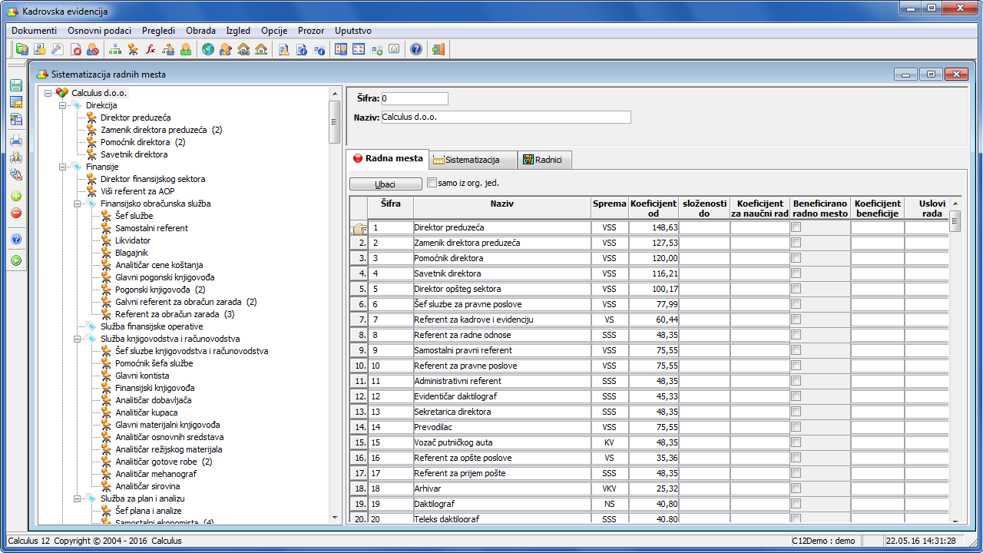Click the orange office chair toolbar icon
Screen dimensions: 983x553
coord(133,50)
